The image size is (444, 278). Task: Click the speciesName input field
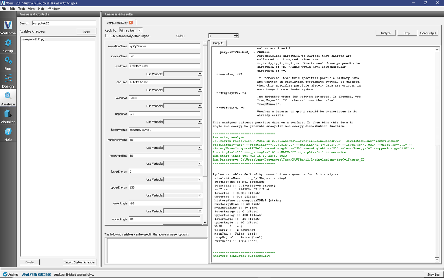pyautogui.click(x=164, y=56)
